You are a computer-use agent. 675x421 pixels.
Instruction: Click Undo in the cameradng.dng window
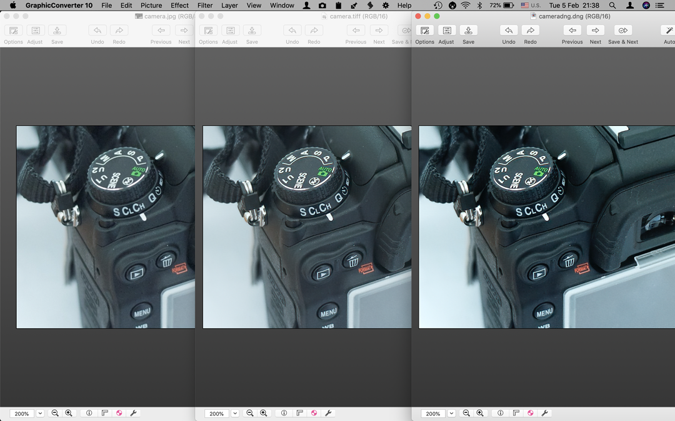pos(508,31)
